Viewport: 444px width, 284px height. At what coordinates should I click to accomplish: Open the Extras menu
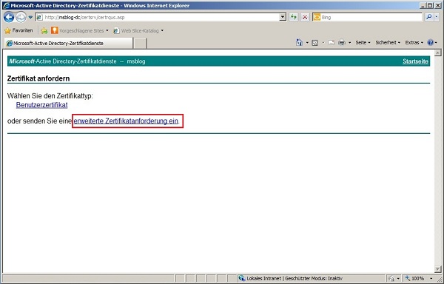(414, 43)
